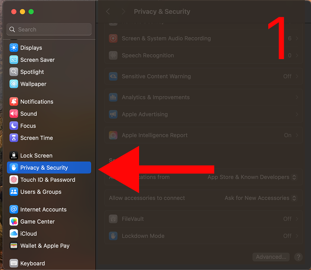Select Internet Accounts in the sidebar
The width and height of the screenshot is (311, 270).
49,209
